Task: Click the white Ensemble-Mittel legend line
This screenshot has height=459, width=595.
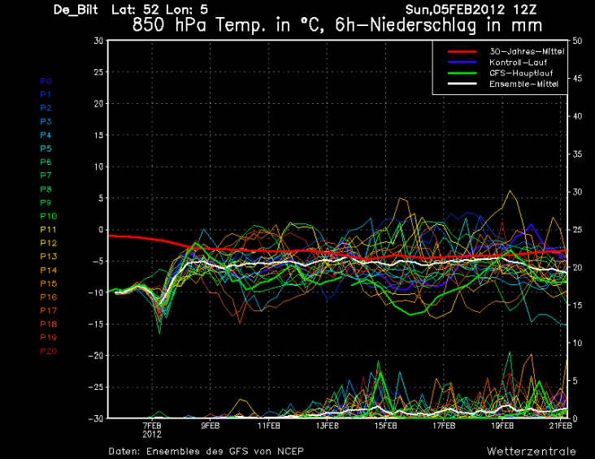Action: 462,84
